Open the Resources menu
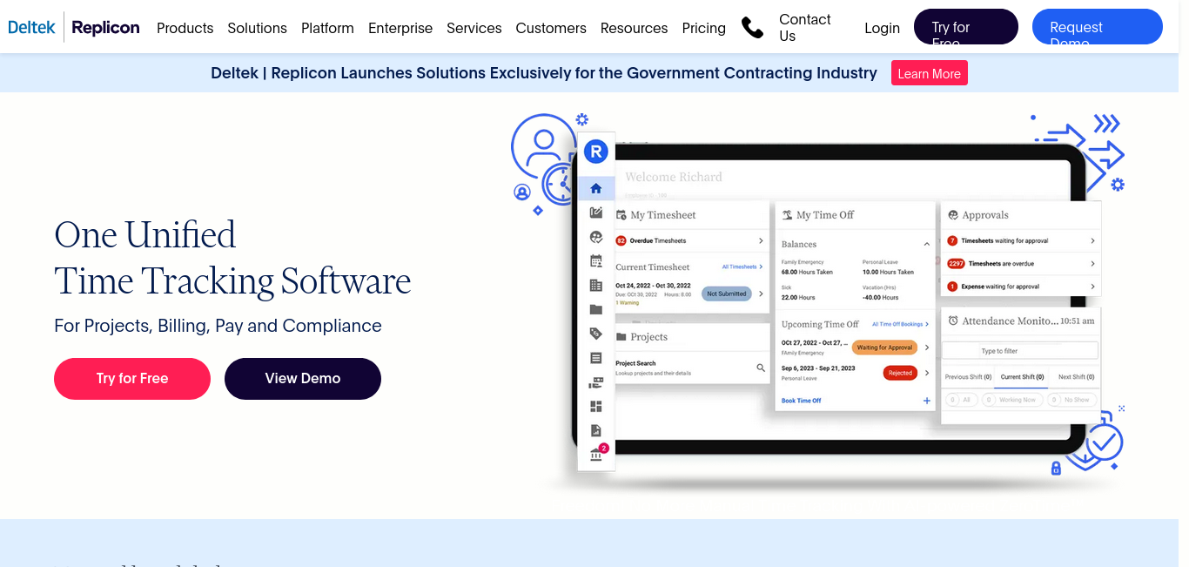1189x567 pixels. coord(635,28)
